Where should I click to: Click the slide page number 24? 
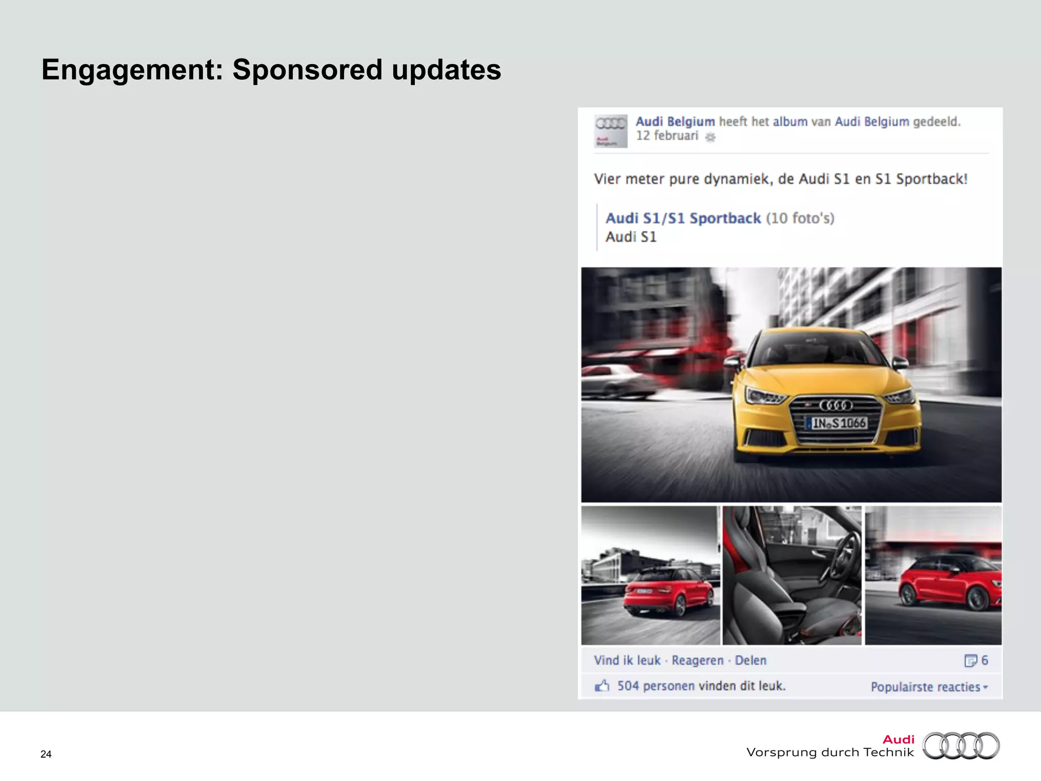click(x=46, y=754)
